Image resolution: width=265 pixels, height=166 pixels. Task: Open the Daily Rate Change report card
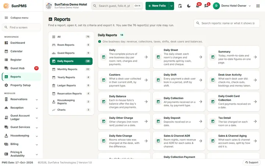(124, 141)
